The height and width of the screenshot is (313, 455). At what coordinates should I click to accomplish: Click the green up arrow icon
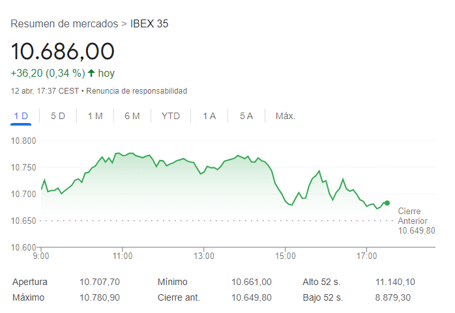(91, 74)
